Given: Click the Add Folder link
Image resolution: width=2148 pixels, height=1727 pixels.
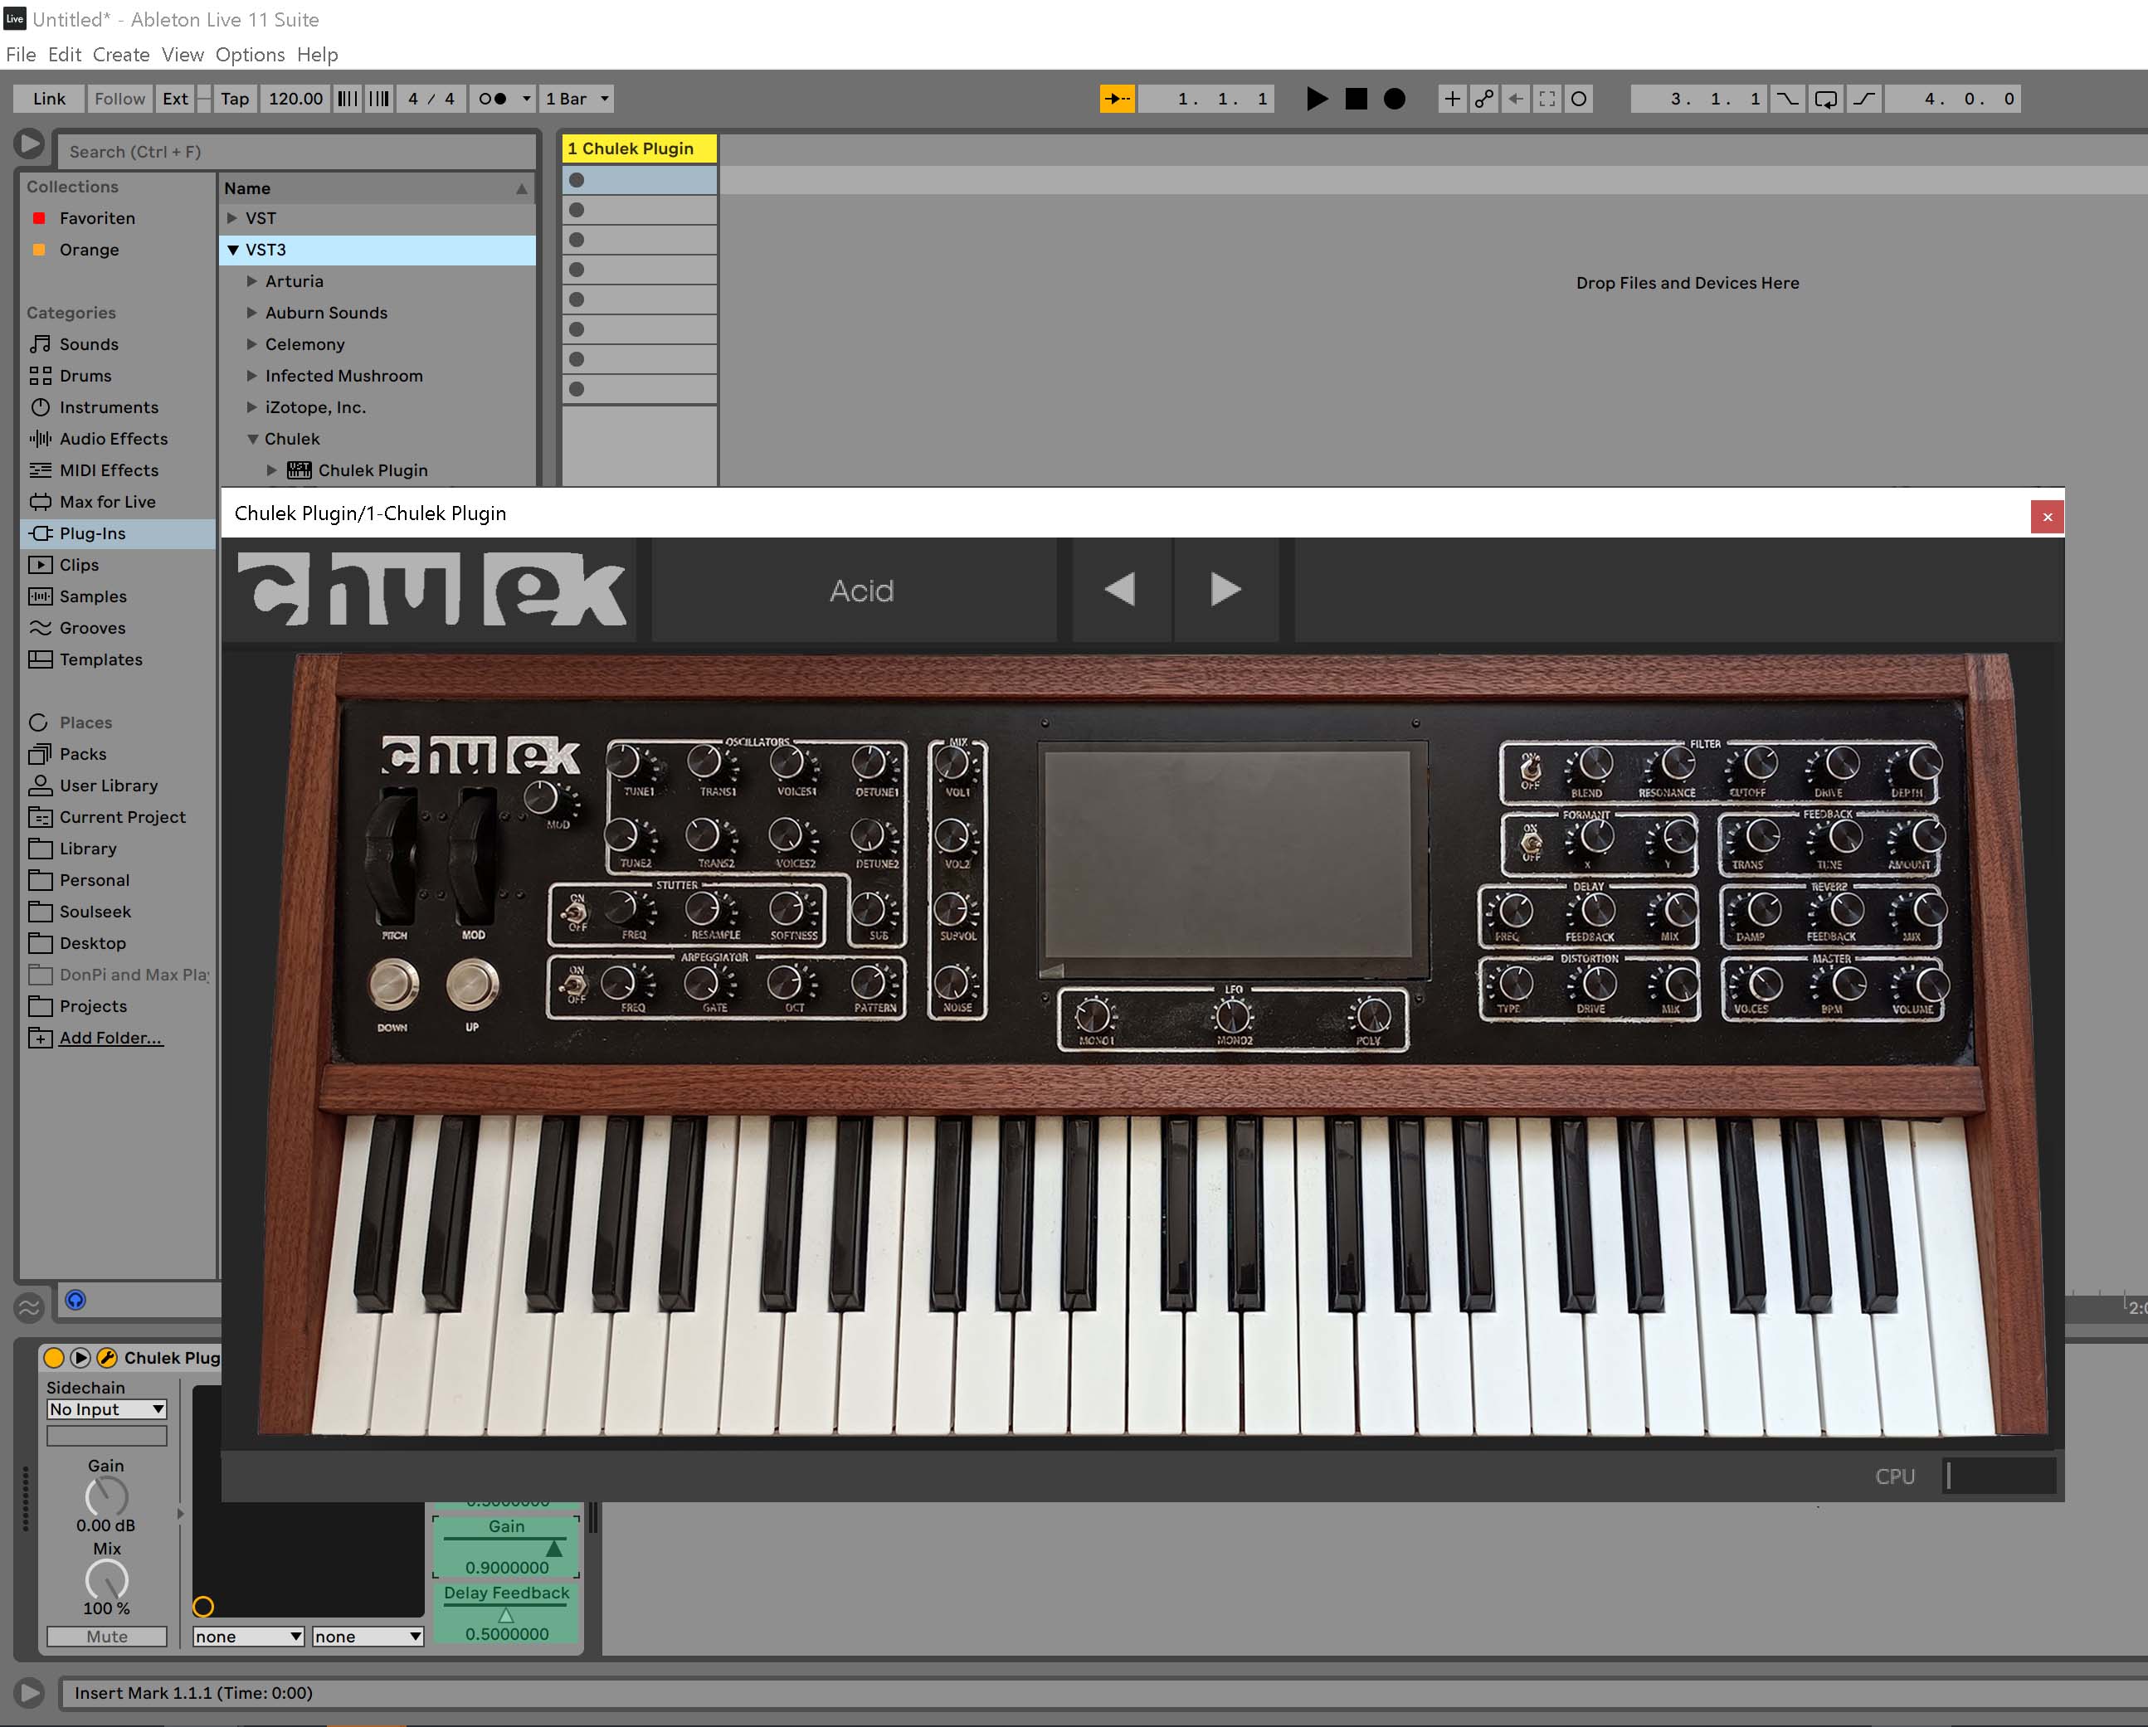Looking at the screenshot, I should coord(110,1038).
